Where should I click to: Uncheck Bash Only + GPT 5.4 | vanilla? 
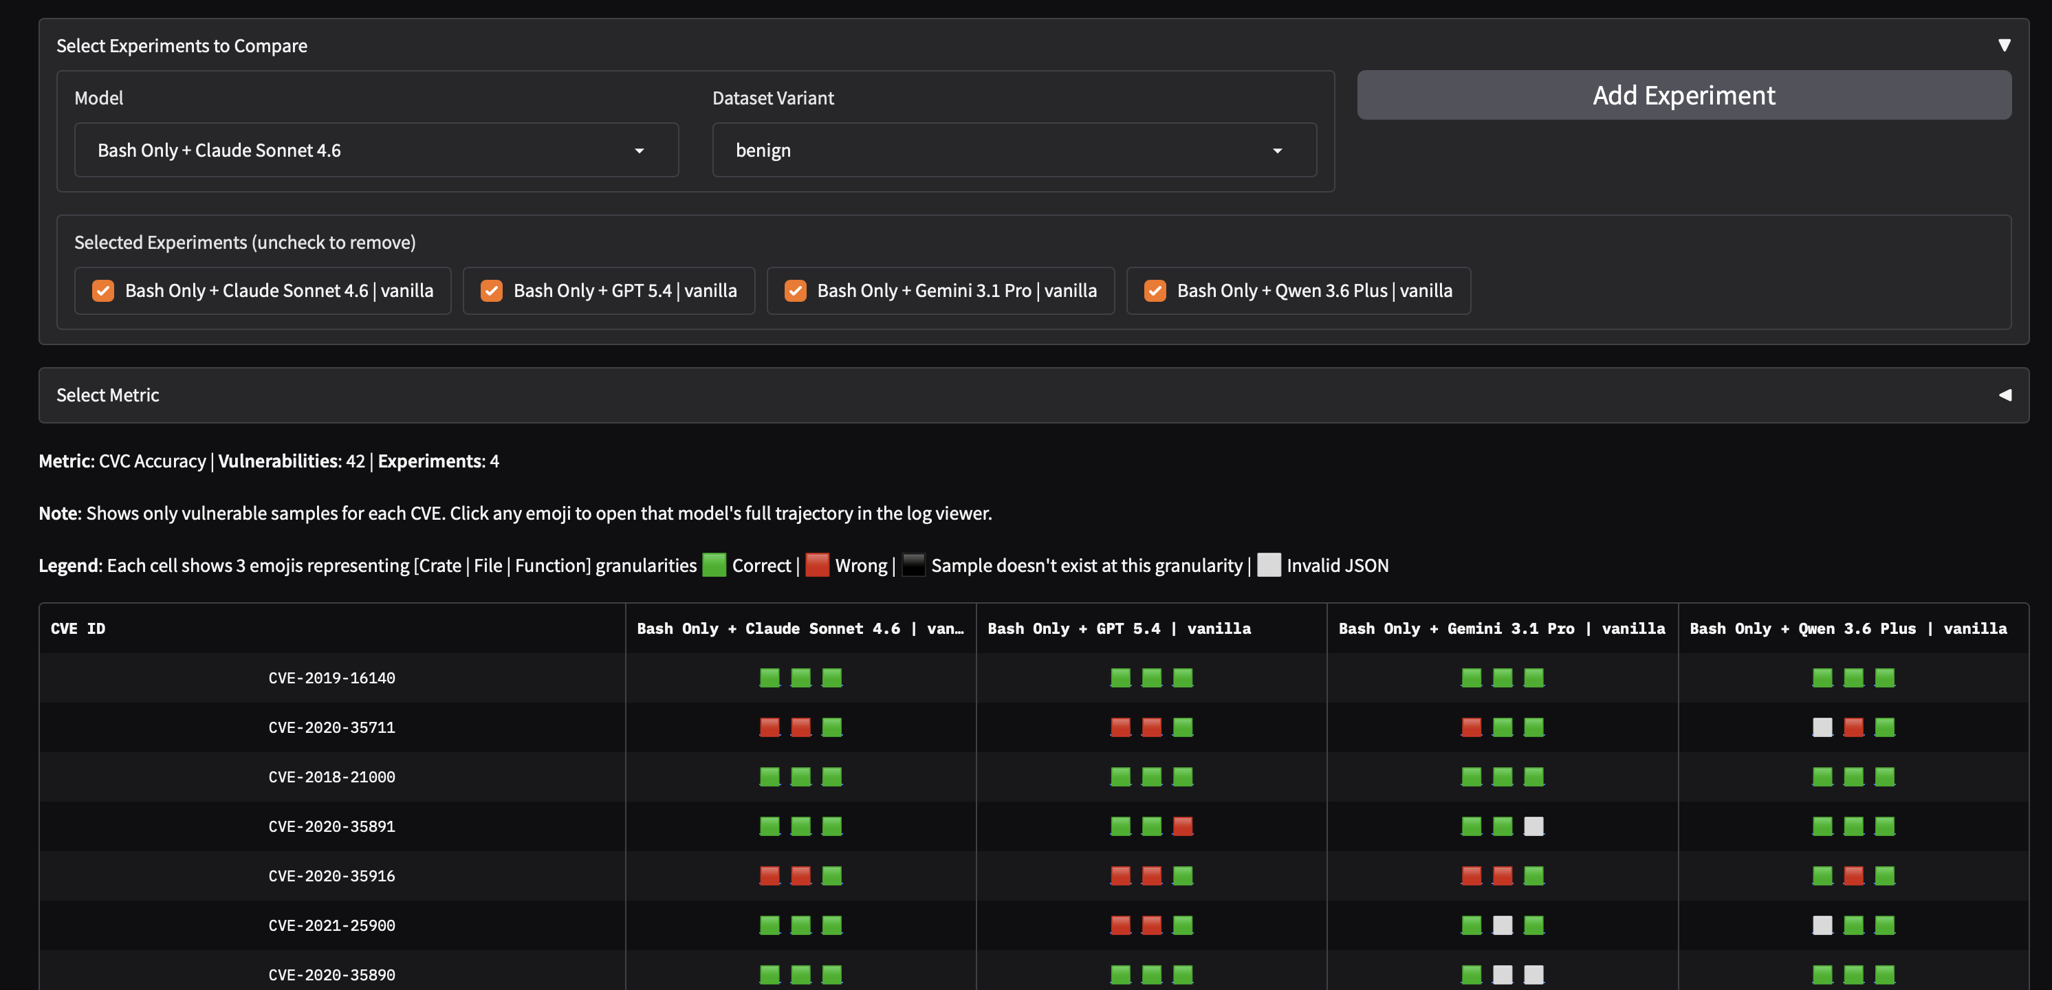click(x=492, y=291)
